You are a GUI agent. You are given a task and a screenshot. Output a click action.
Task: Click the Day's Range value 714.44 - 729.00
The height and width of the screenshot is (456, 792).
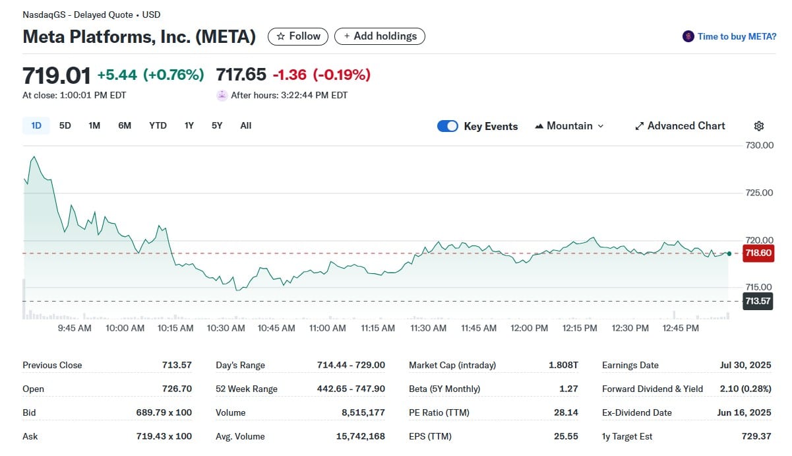tap(350, 365)
